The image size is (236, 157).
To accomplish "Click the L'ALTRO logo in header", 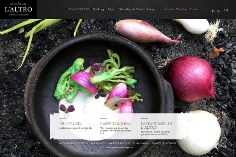I will 18,9.
